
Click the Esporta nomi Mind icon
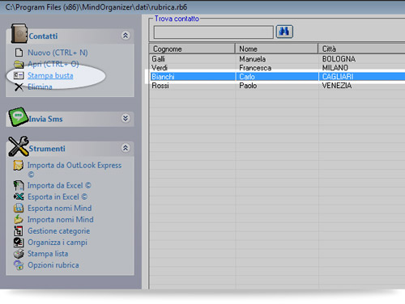point(19,208)
